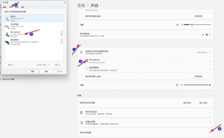This screenshot has height=138, width=224.
Task: Collapse the input device chooser section
Action: 210,52
